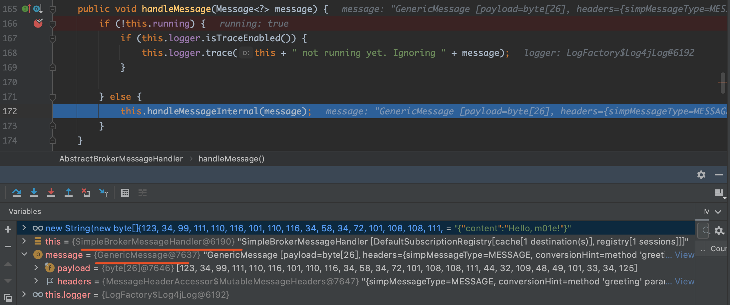Click the Step Out icon
Image resolution: width=730 pixels, height=305 pixels.
point(69,193)
